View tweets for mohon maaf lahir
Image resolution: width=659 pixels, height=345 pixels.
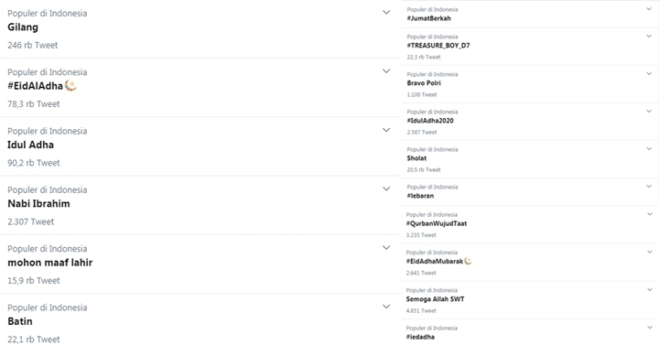(x=50, y=263)
